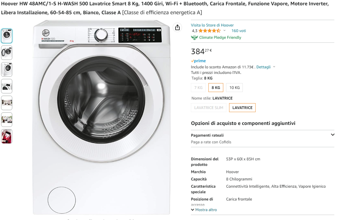Expand the Pagamenti rateali section chevron
Image resolution: width=341 pixels, height=220 pixels.
coord(332,135)
